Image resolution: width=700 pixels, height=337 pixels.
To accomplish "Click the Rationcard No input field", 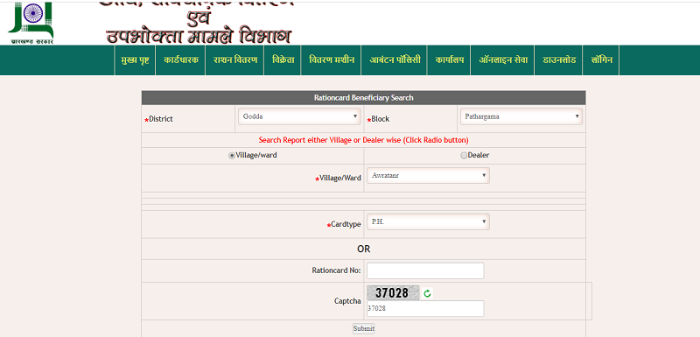I will (425, 271).
